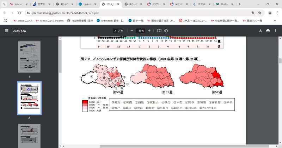The height and width of the screenshot is (148, 282).
Task: Open the Chrome apps grid shortcut
Action: 5,21
